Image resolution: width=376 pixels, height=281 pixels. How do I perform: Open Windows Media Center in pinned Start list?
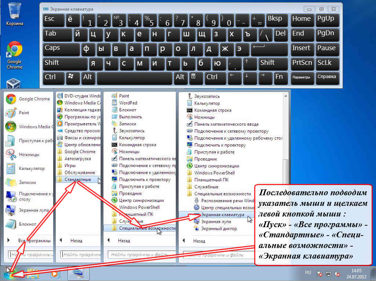coord(29,126)
